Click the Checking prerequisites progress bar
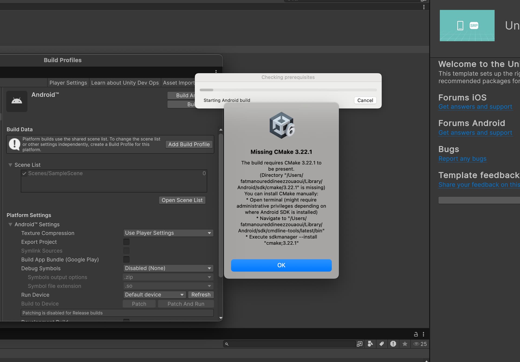This screenshot has width=520, height=362. click(x=288, y=90)
